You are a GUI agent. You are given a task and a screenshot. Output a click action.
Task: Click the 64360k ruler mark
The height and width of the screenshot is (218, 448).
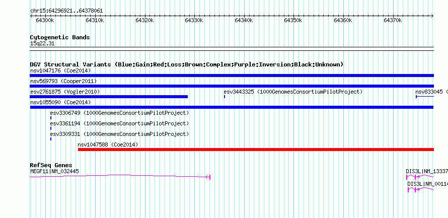tap(343, 20)
